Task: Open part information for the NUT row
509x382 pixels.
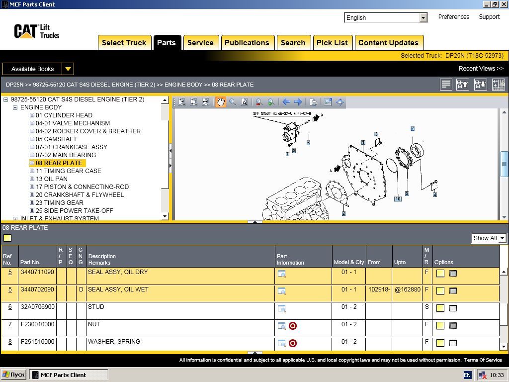Action: tap(282, 326)
